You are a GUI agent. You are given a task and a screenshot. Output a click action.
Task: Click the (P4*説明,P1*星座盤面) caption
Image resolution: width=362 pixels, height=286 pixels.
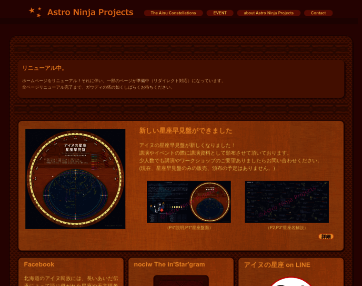pos(189,228)
